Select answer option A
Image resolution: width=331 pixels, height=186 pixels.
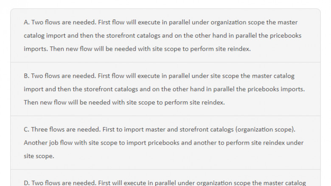tap(165, 36)
